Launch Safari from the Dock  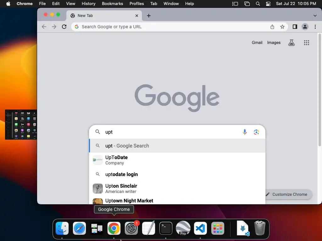pyautogui.click(x=79, y=228)
